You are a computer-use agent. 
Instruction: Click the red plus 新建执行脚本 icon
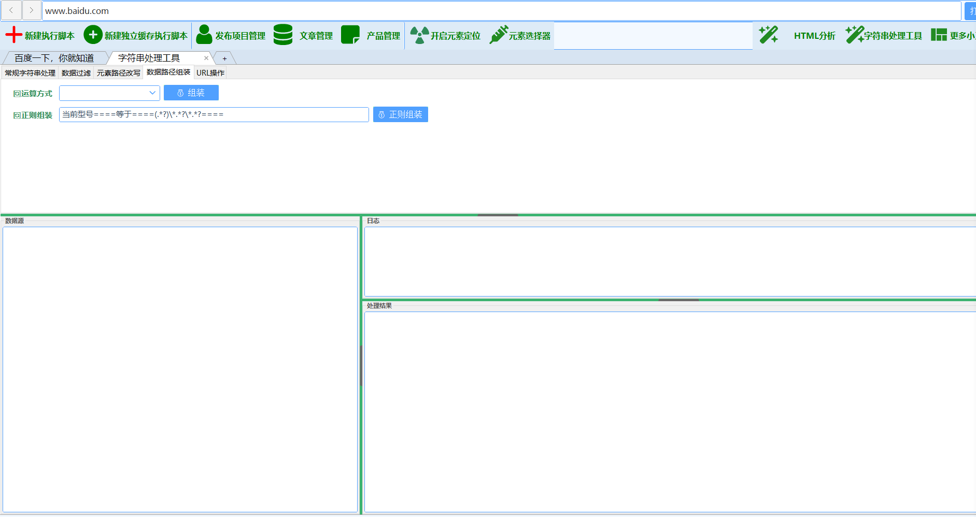(13, 35)
